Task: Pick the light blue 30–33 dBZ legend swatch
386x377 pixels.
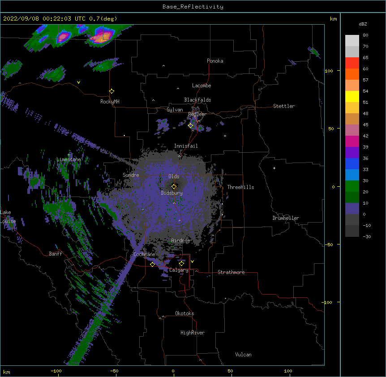Action: pyautogui.click(x=352, y=175)
